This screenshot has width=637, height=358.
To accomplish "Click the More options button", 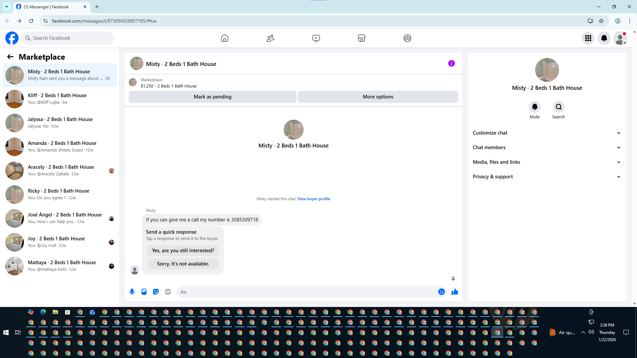I will tap(378, 97).
